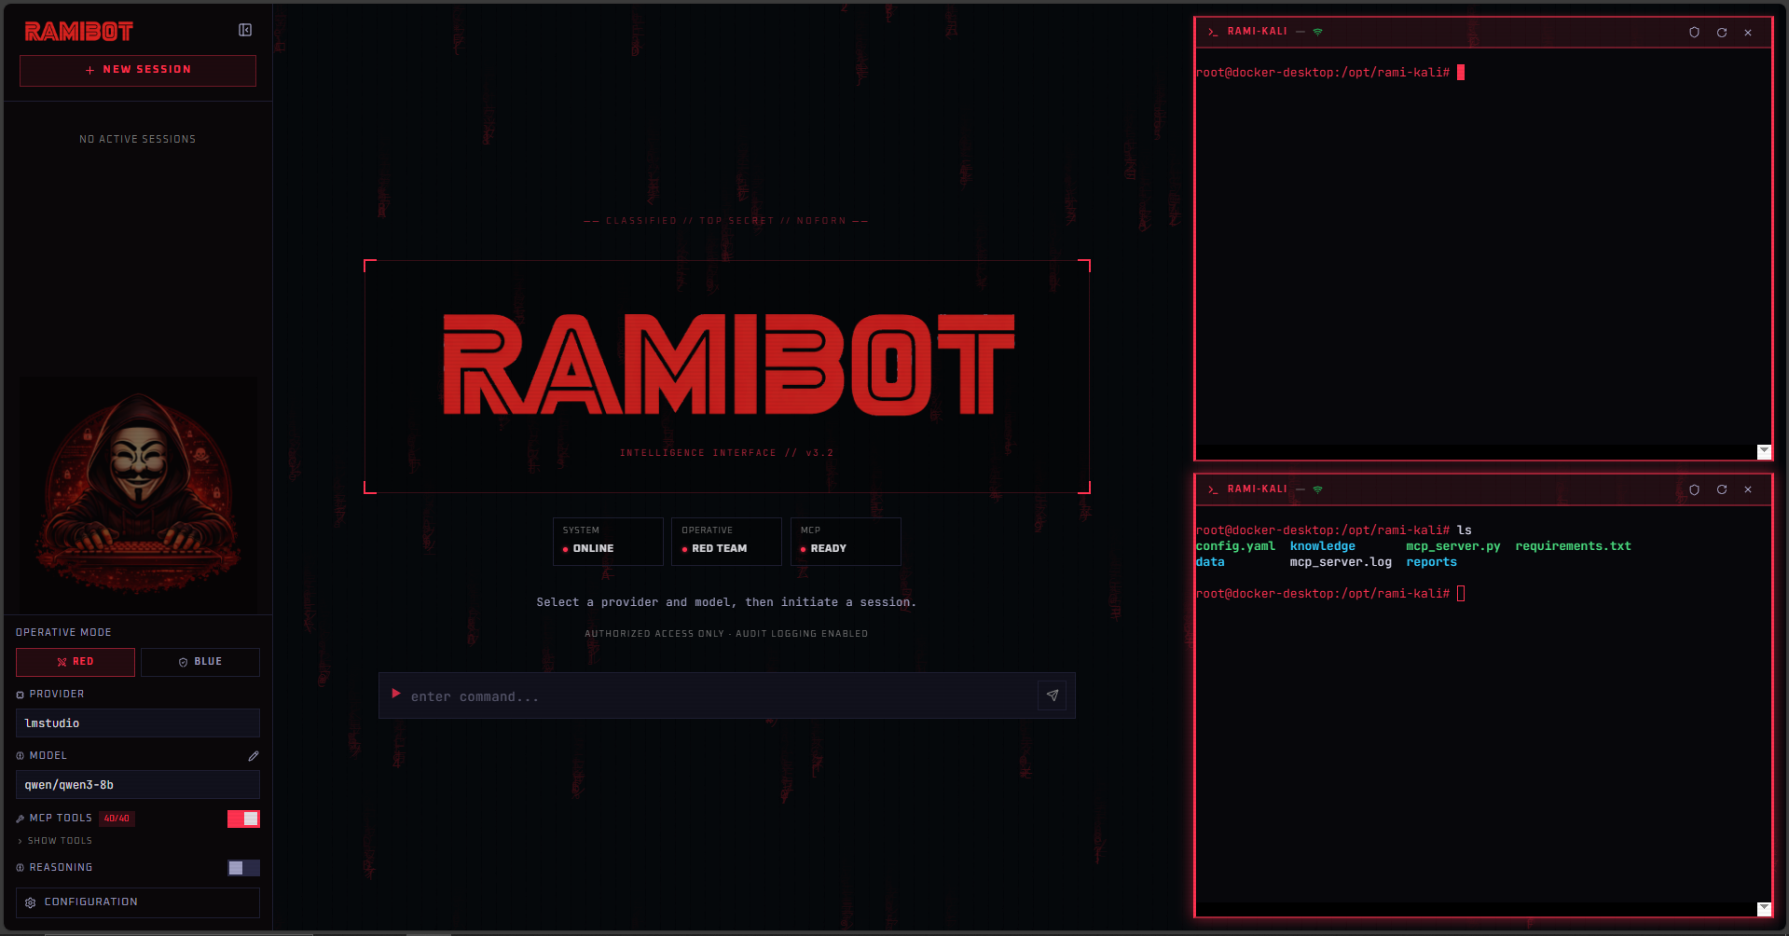Refresh the top RAMI-KALI terminal
Image resolution: width=1789 pixels, height=936 pixels.
(1722, 33)
